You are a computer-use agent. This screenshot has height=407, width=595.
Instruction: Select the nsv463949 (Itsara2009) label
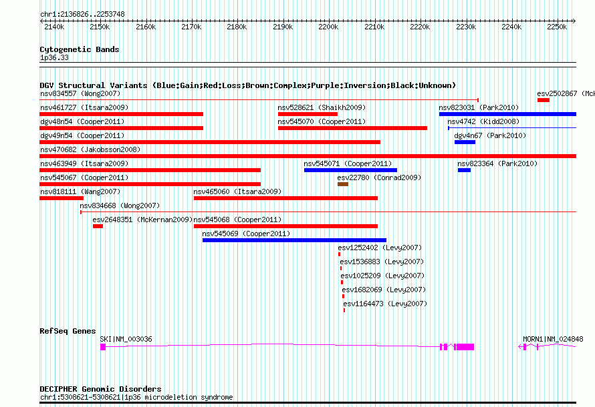pyautogui.click(x=84, y=163)
